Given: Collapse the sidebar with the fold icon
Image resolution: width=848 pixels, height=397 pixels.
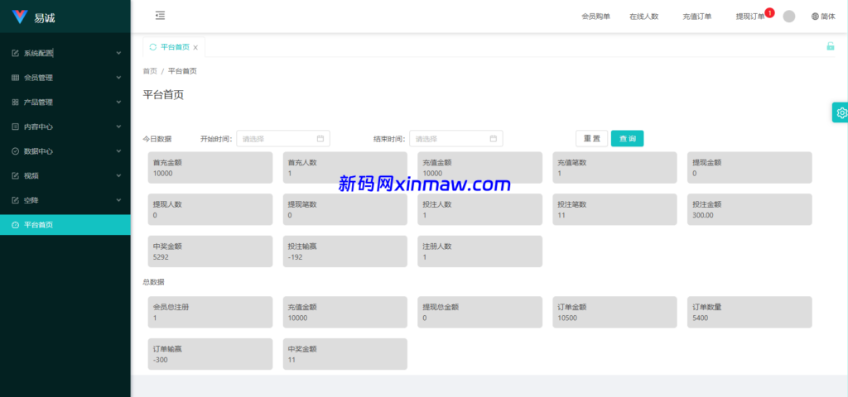Looking at the screenshot, I should (x=160, y=16).
